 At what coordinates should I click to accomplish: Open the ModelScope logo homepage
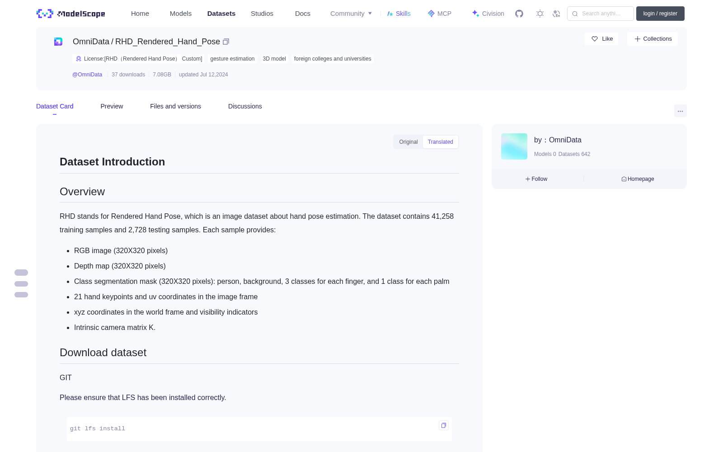point(70,14)
